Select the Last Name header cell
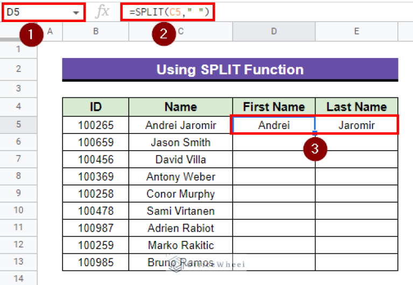 [x=356, y=106]
